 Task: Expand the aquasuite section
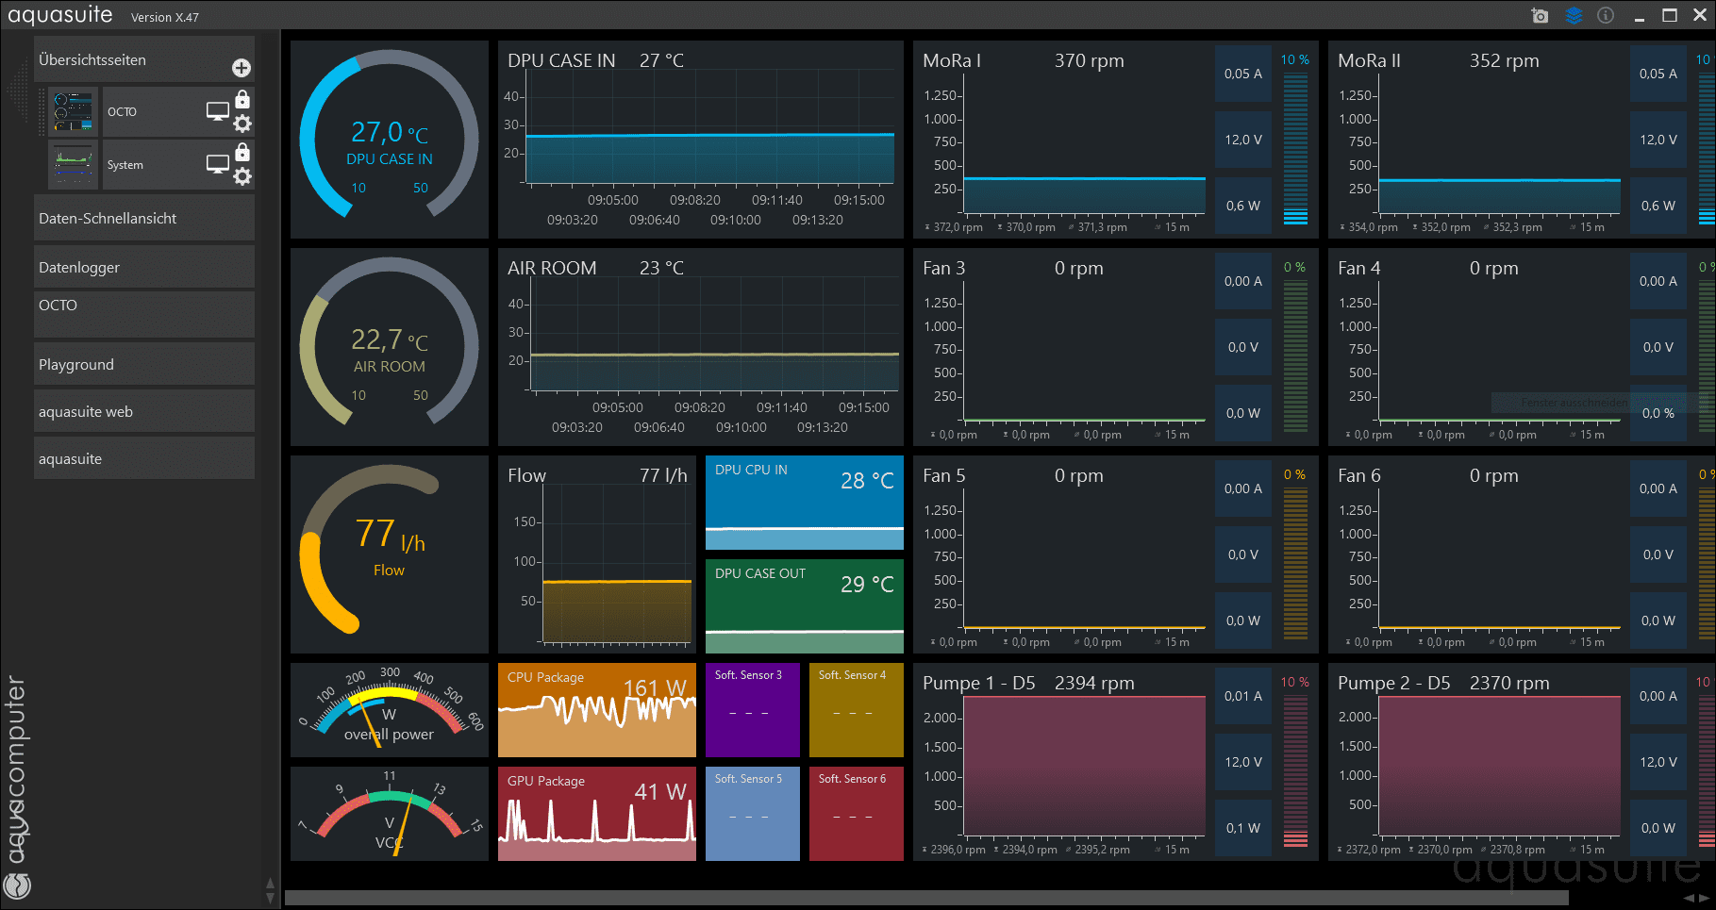pos(144,458)
